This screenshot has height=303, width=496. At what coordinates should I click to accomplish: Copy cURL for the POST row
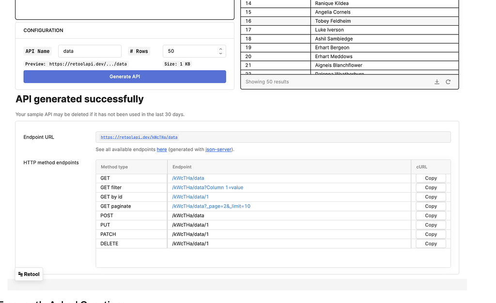coord(431,215)
